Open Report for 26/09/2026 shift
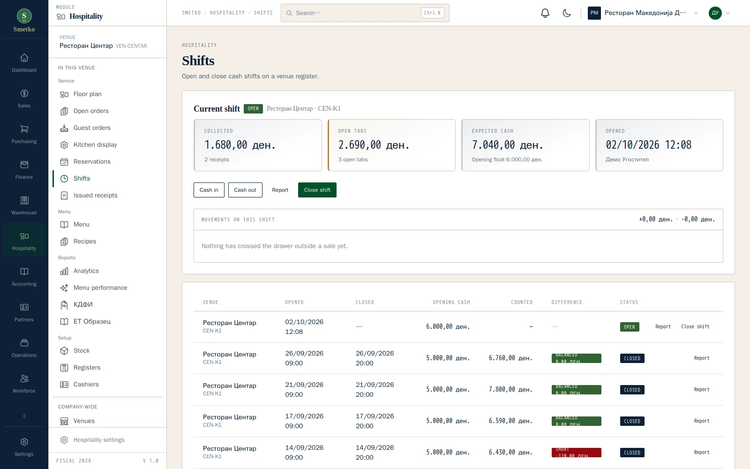This screenshot has height=469, width=750. pos(702,358)
